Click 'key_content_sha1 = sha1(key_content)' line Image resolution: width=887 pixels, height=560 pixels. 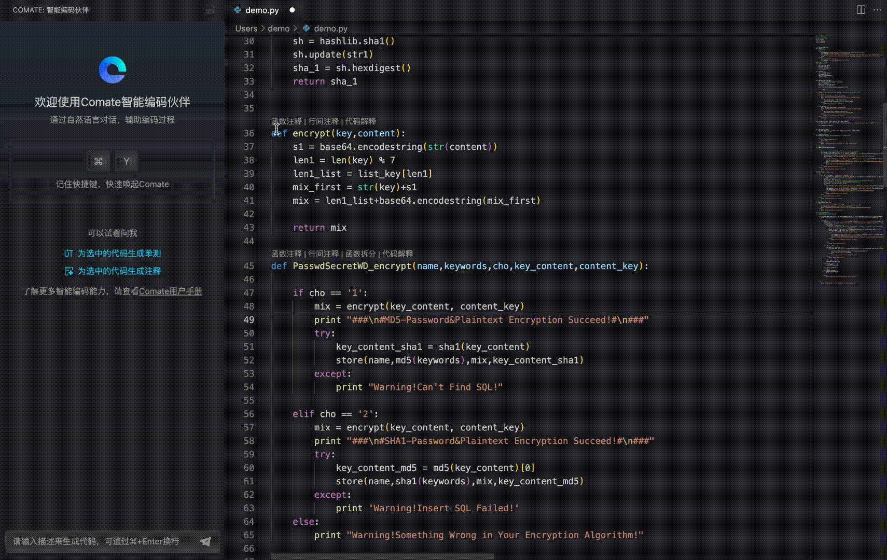(x=433, y=347)
